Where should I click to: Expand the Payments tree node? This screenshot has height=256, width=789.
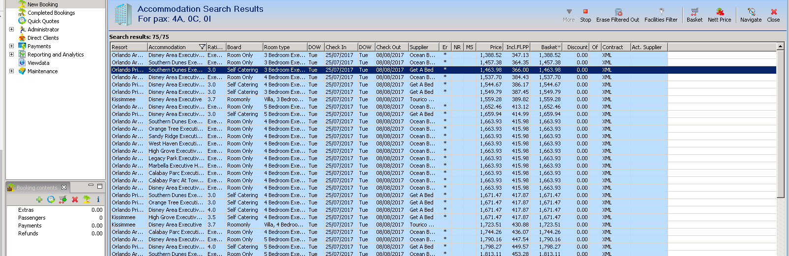[11, 46]
